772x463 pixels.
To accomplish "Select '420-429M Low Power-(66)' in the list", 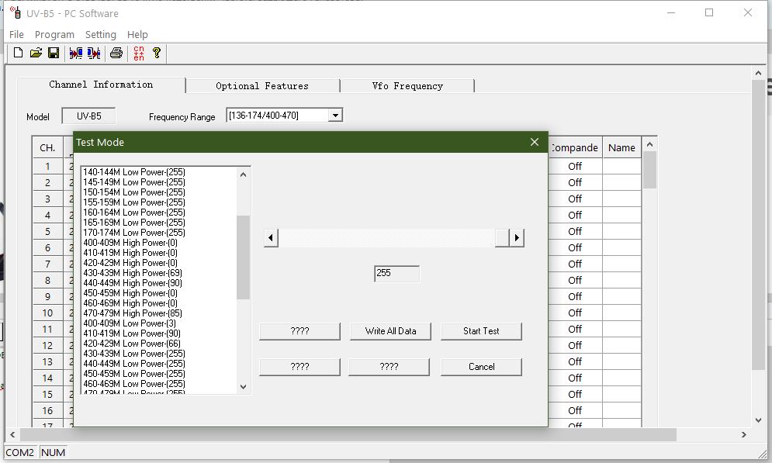I will (x=132, y=344).
